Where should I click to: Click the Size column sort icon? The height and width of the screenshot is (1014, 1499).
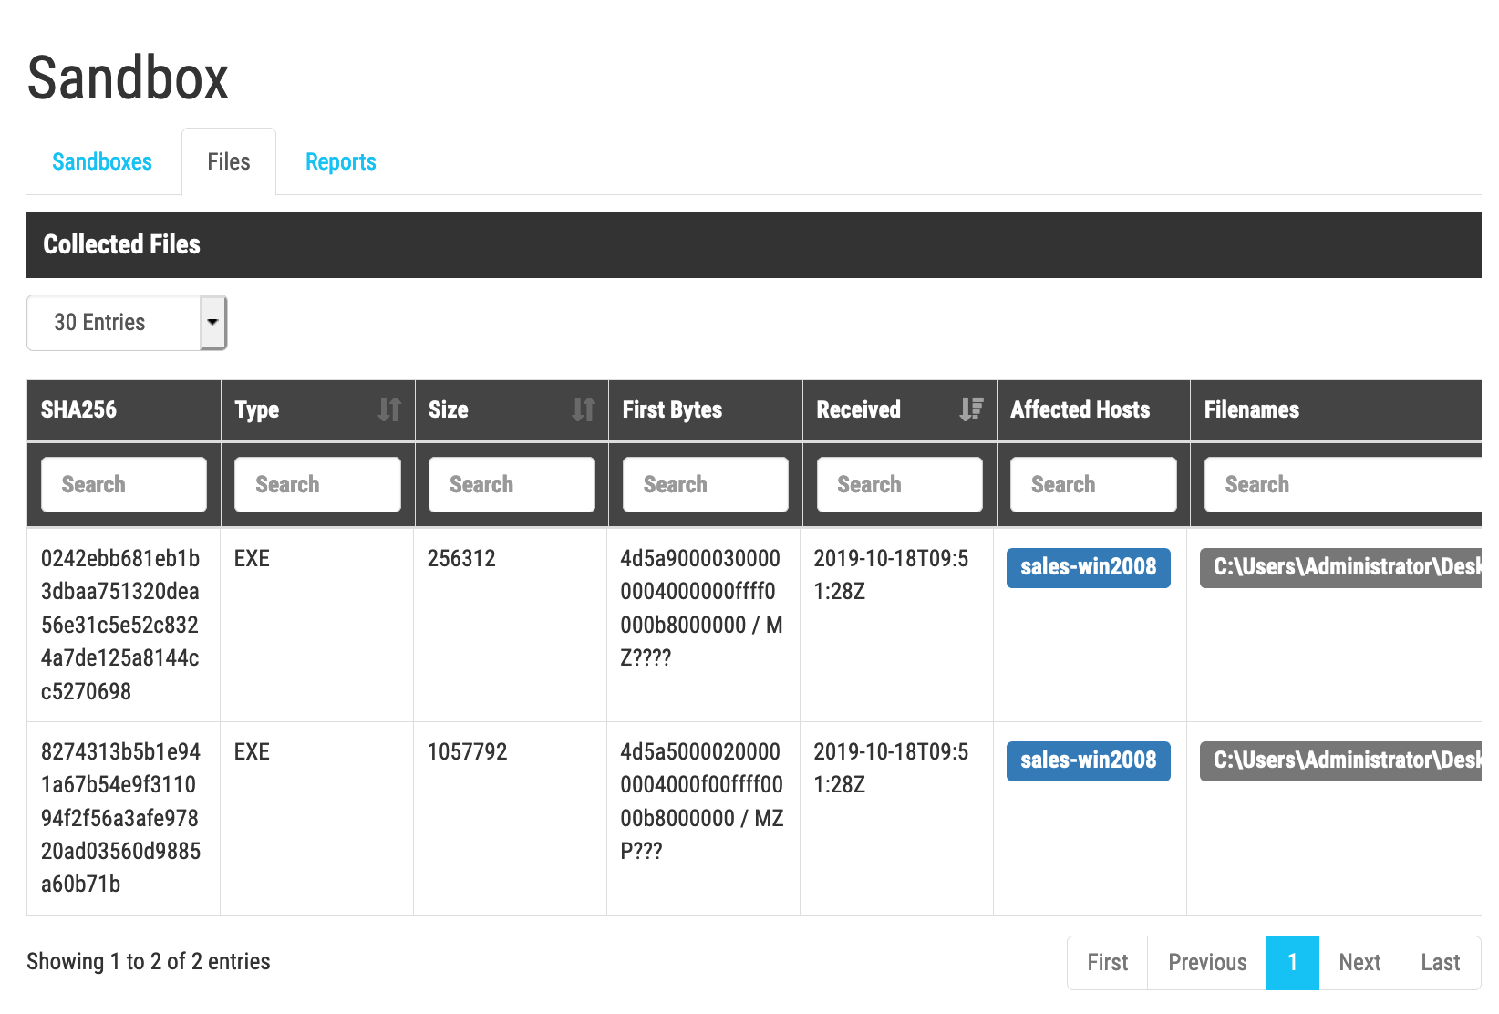tap(584, 409)
